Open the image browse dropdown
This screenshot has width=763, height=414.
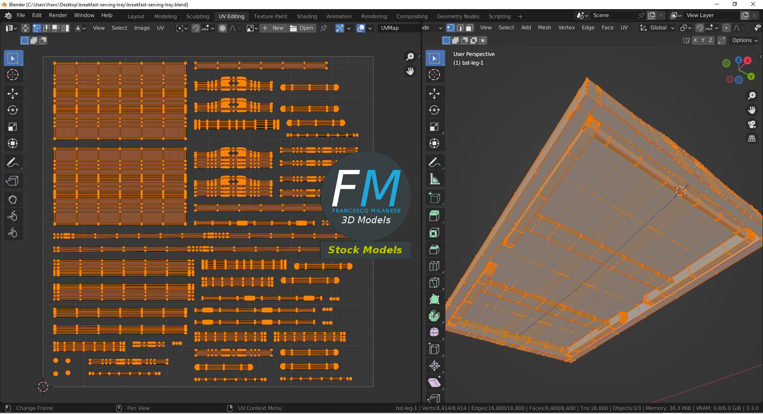[252, 28]
